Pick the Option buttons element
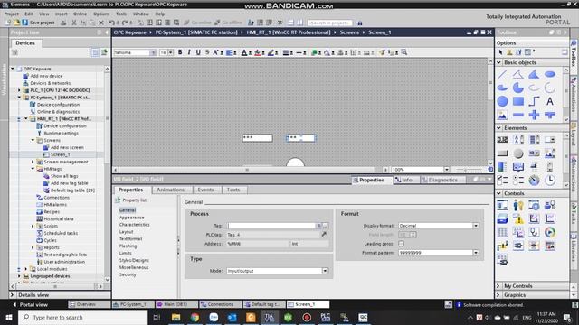Image resolution: width=579 pixels, height=325 pixels. click(518, 181)
